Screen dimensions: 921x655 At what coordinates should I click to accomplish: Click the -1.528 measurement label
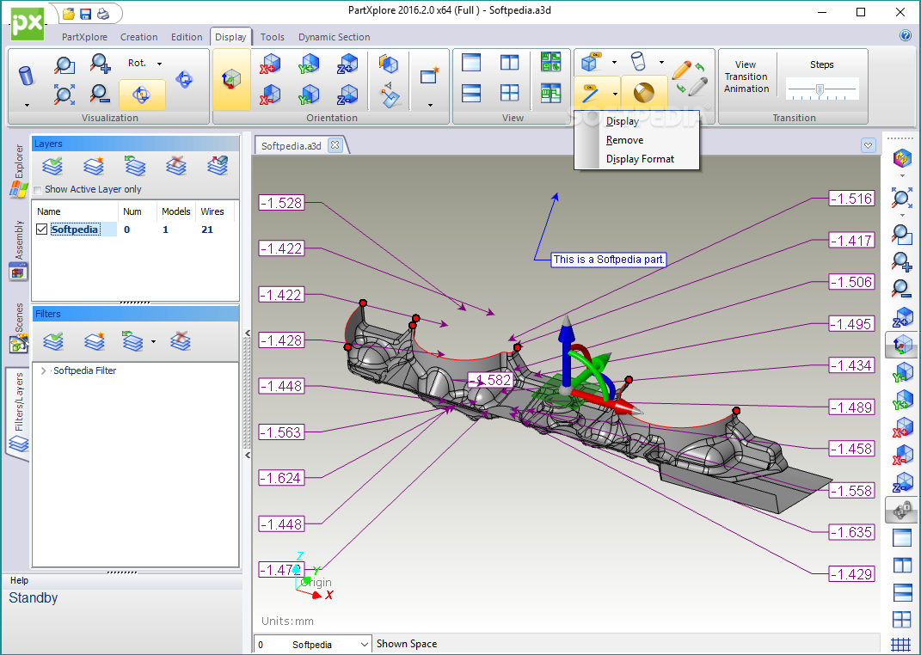[x=282, y=203]
